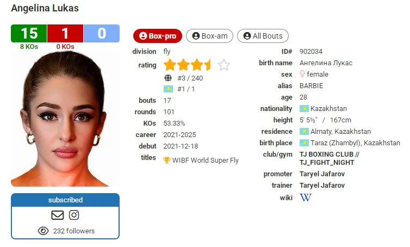The width and height of the screenshot is (410, 247).
Task: Click the gold trophy title icon
Action: (x=166, y=160)
